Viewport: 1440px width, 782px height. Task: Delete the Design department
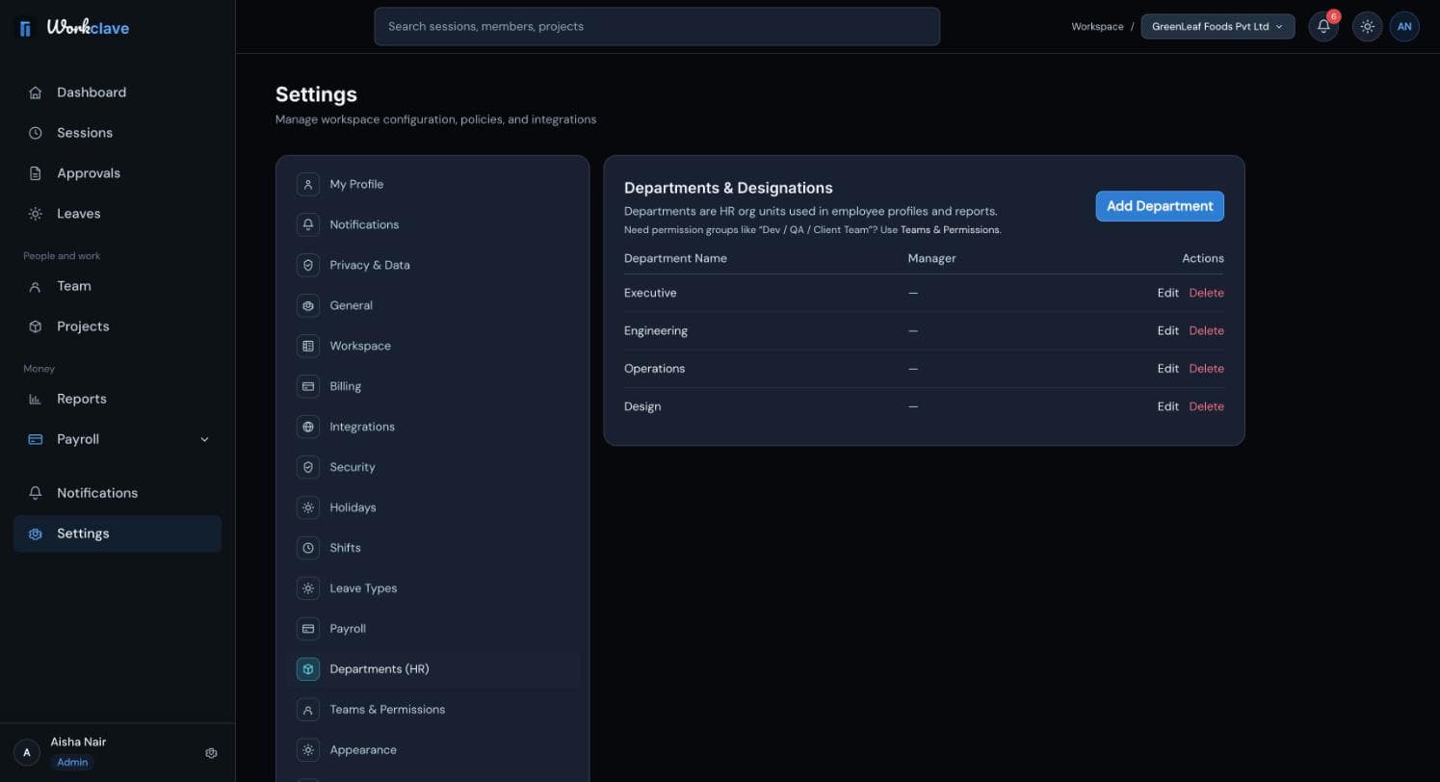click(1206, 406)
